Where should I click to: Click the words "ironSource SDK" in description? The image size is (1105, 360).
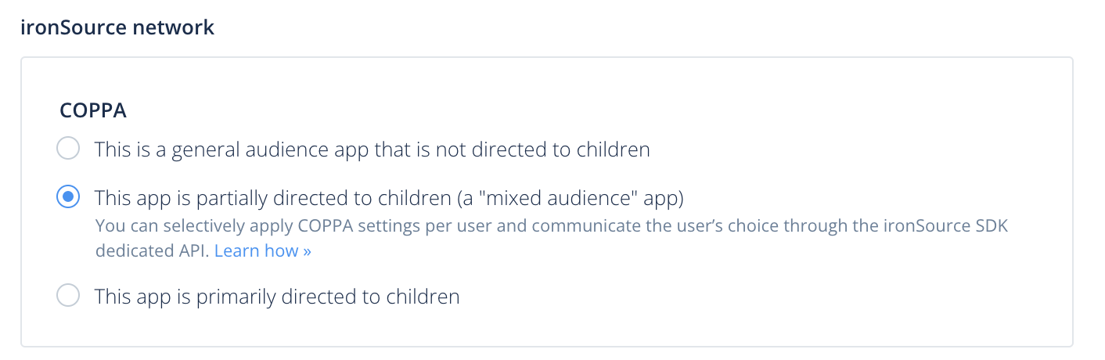(959, 227)
